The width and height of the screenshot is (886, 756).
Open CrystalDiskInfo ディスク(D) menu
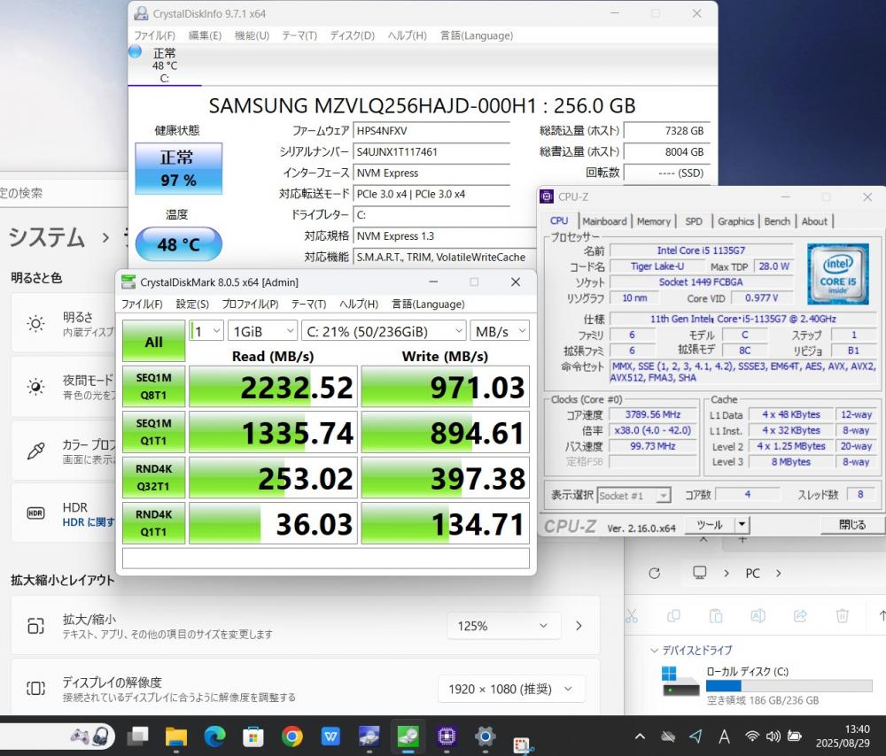tap(352, 35)
